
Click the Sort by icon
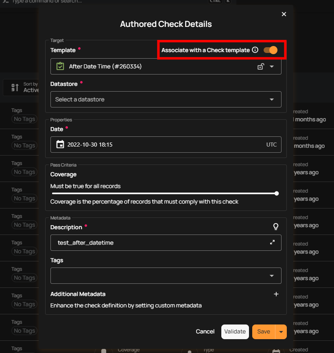pos(15,87)
